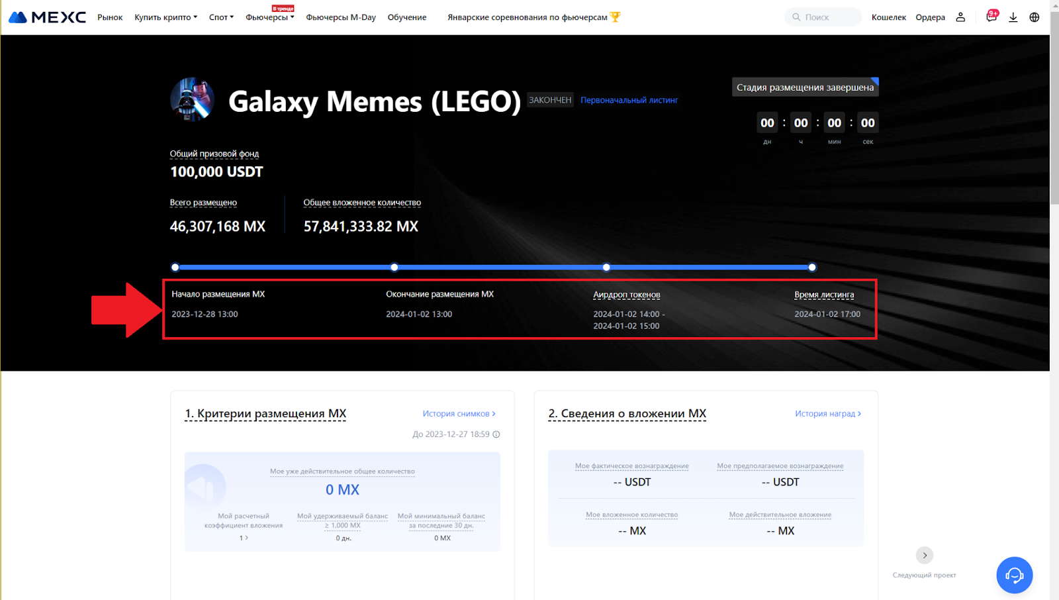The image size is (1059, 600).
Task: Focus the Поиск search field
Action: point(823,17)
